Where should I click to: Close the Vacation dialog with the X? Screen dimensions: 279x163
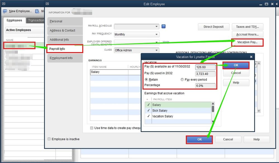pyautogui.click(x=251, y=57)
